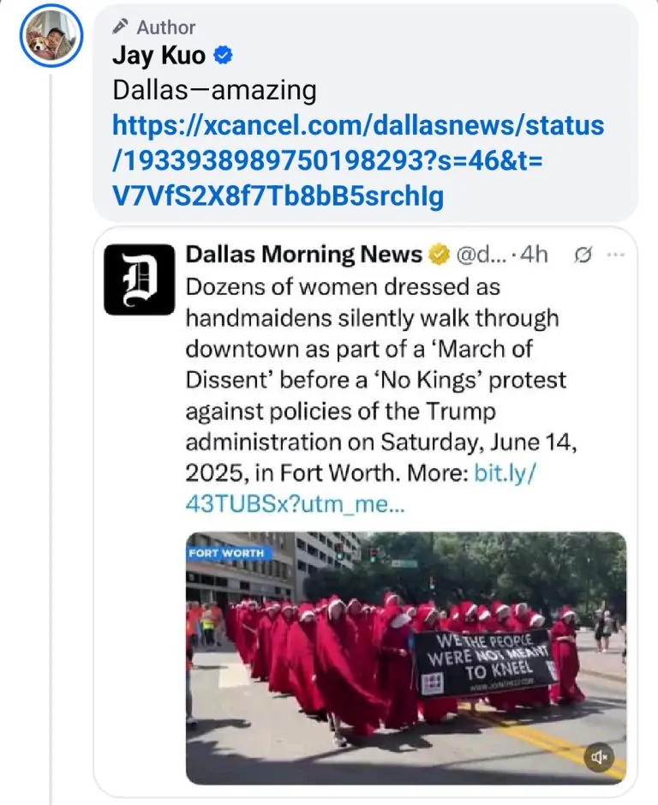Click Jay Kuo's blue verified badge
The height and width of the screenshot is (805, 658).
tap(224, 57)
